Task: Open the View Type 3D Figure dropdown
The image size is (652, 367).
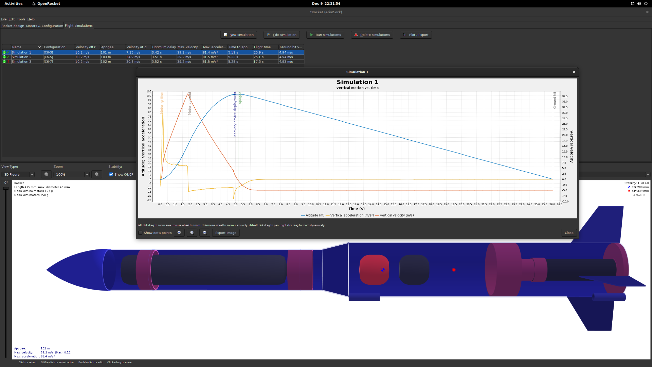Action: coord(19,174)
